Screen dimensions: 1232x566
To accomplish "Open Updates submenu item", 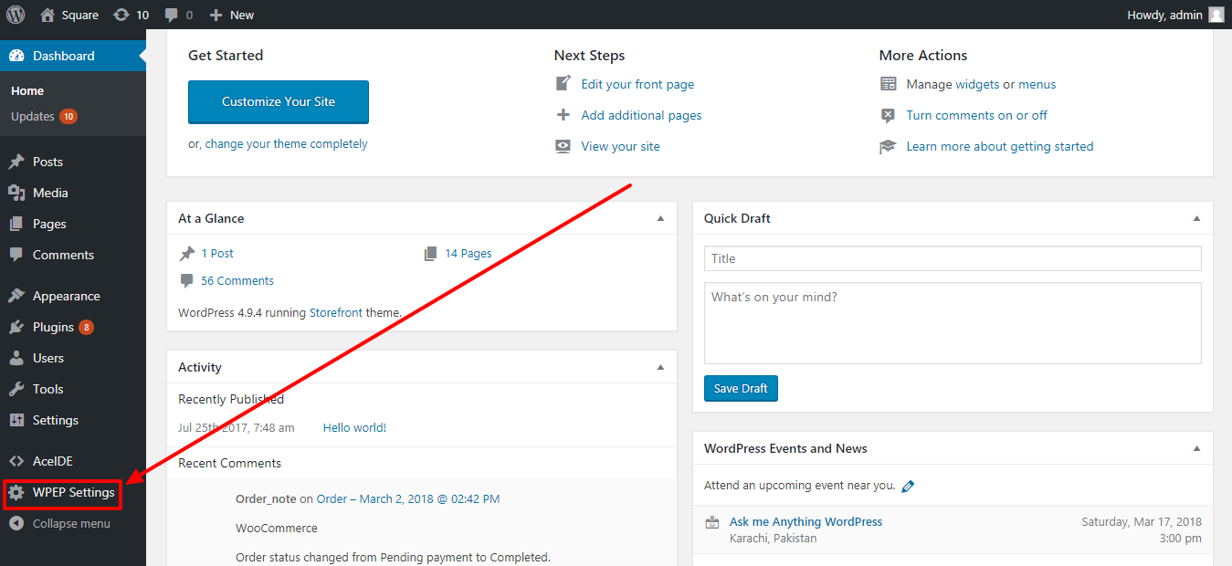I will pos(44,116).
